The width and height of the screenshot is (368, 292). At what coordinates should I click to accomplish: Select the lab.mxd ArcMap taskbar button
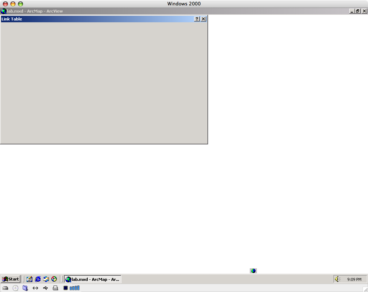point(93,279)
